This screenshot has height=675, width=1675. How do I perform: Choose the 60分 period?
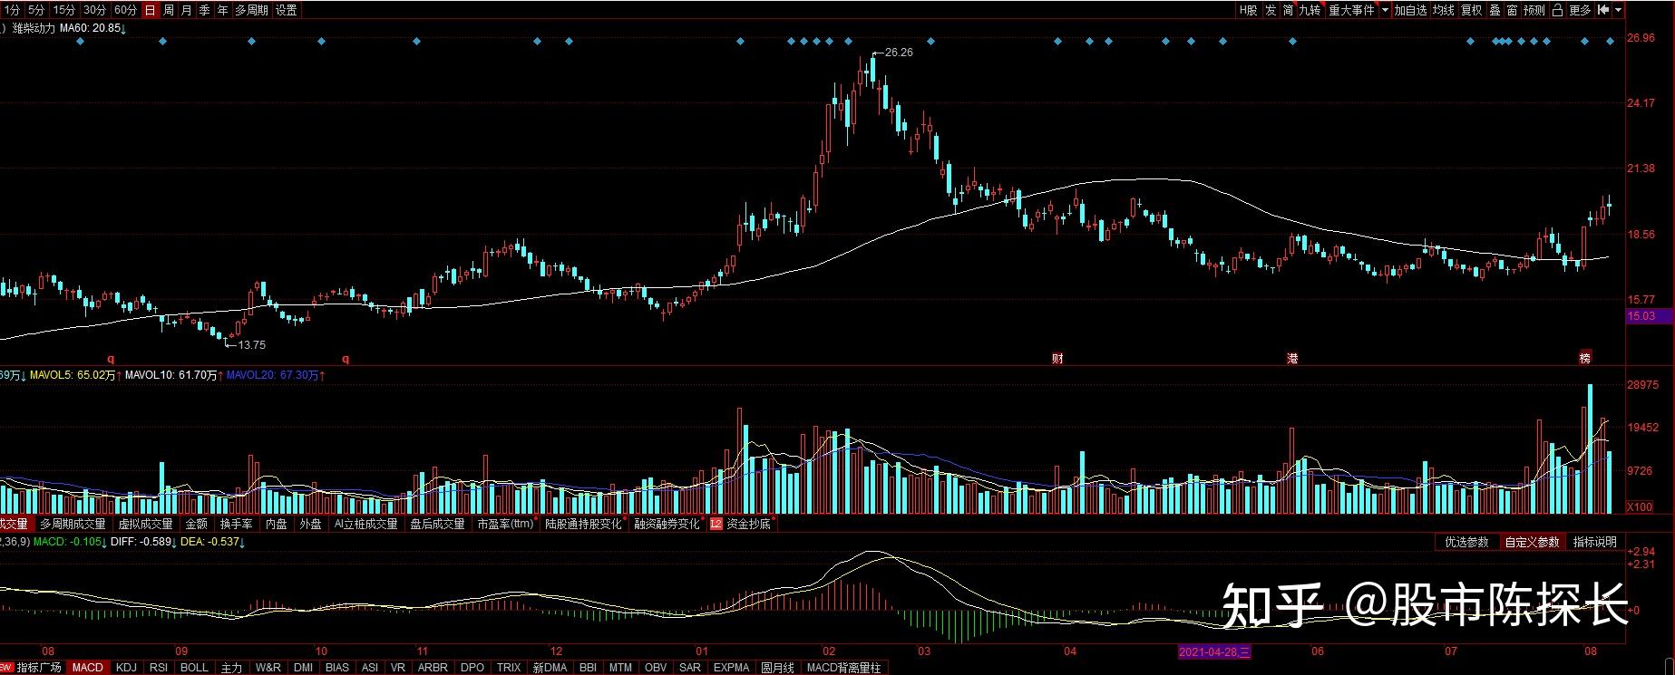125,10
